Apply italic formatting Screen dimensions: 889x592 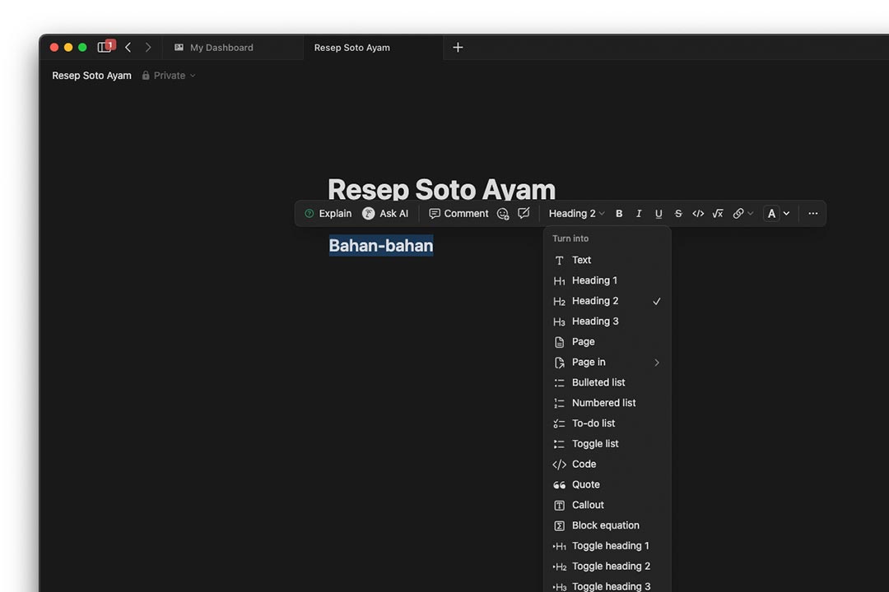coord(639,214)
